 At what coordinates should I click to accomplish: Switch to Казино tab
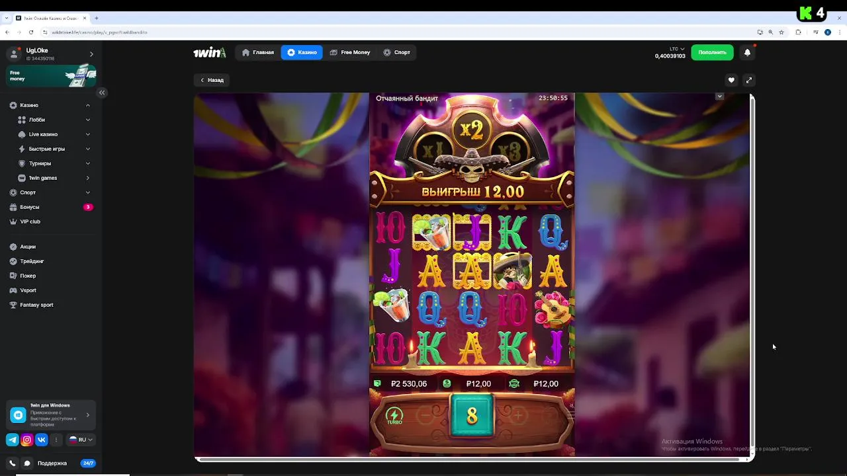click(x=302, y=52)
